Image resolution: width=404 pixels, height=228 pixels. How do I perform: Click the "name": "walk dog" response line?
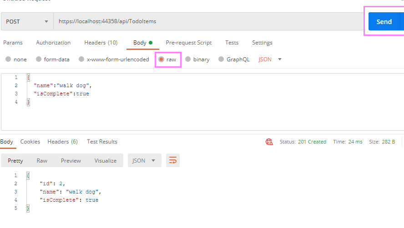click(x=71, y=192)
